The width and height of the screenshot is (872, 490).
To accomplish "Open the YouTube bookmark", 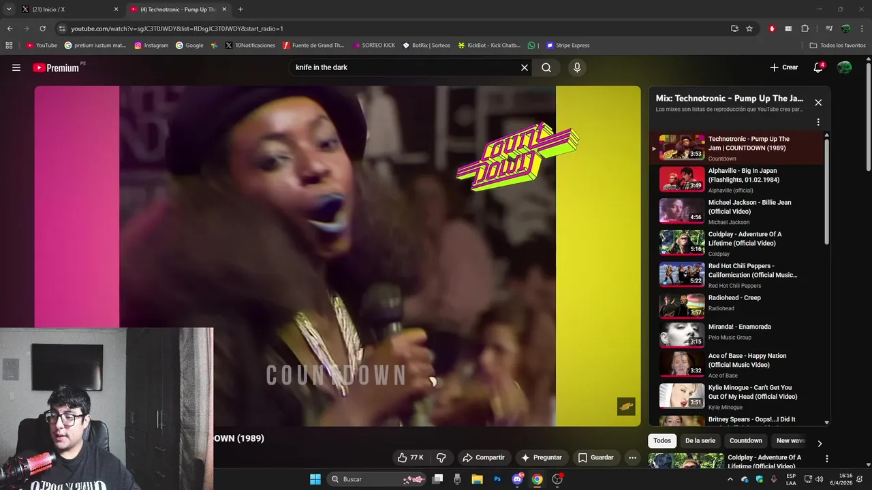I will (x=42, y=46).
